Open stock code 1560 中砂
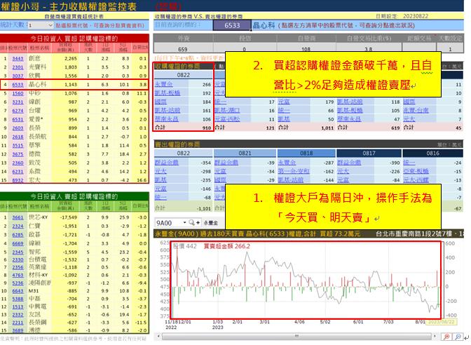Image resolution: width=471 pixels, height=345 pixels. (x=18, y=93)
